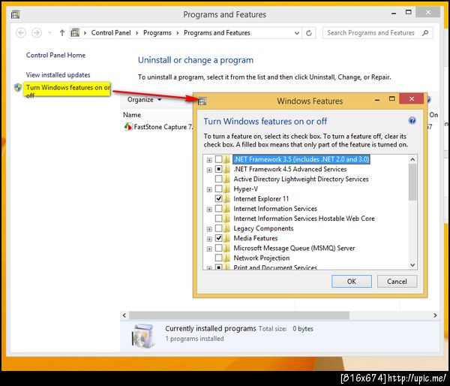Close the Windows Features dialog
This screenshot has width=450, height=386.
(x=411, y=99)
